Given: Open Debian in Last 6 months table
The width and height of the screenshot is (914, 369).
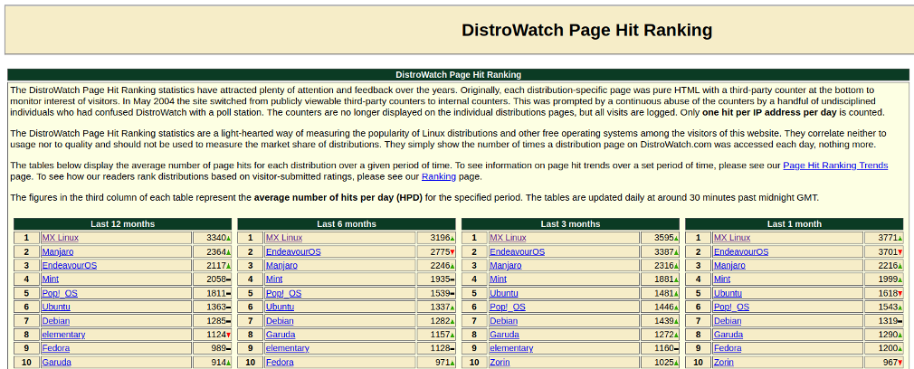Looking at the screenshot, I should click(x=280, y=321).
